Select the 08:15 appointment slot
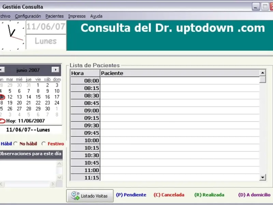 (x=85, y=88)
